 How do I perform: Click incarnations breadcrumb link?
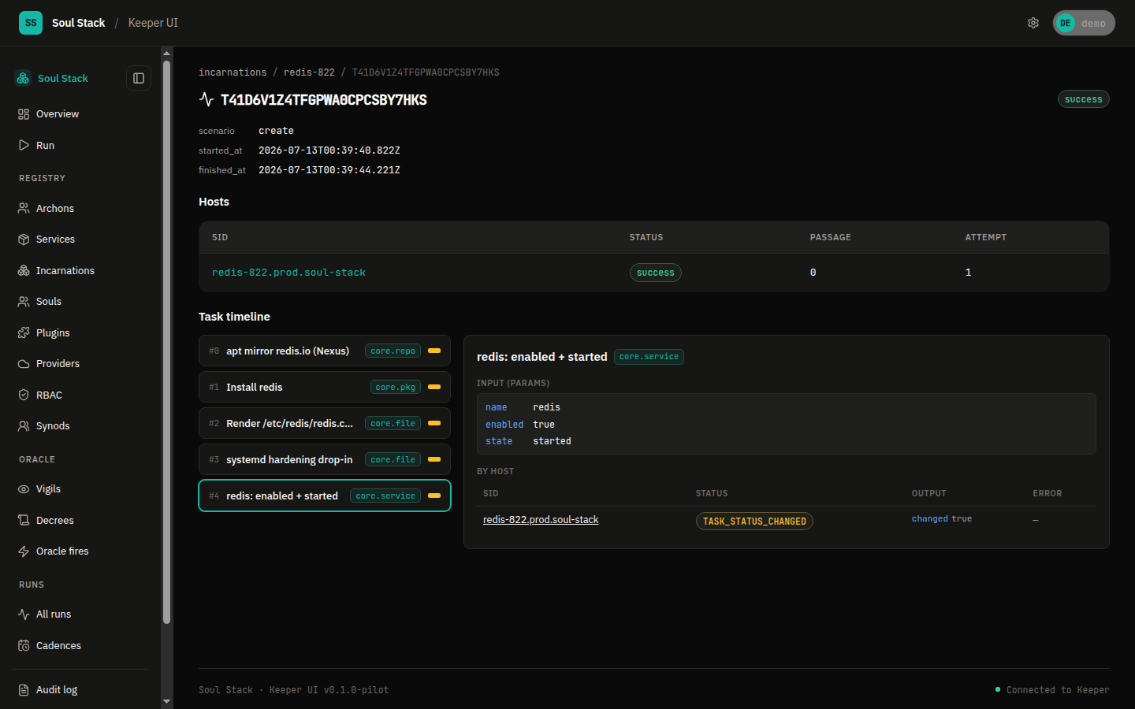(x=233, y=72)
